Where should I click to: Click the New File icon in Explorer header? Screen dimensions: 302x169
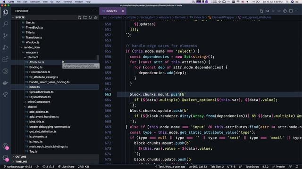pos(79,17)
